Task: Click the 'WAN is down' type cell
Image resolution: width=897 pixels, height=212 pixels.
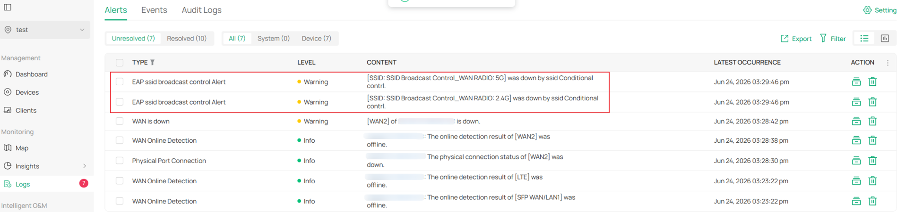Action: point(151,122)
